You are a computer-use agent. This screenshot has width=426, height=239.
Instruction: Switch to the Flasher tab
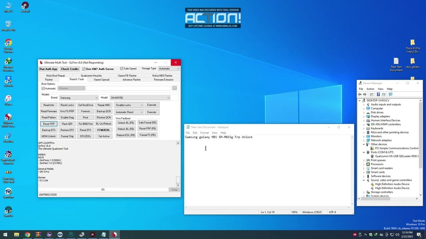point(49,80)
